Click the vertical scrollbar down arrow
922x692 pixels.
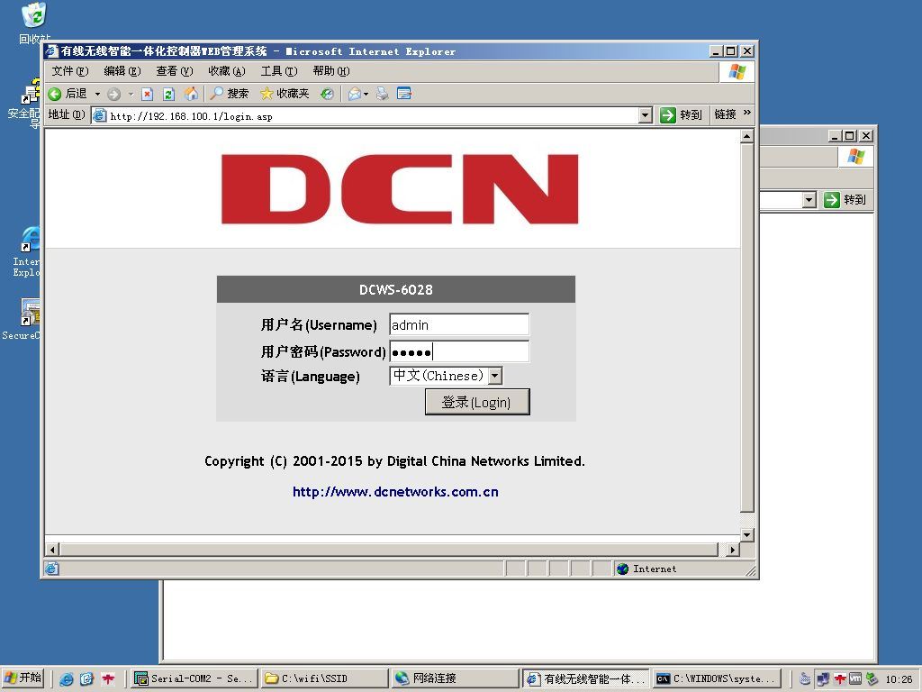click(746, 535)
